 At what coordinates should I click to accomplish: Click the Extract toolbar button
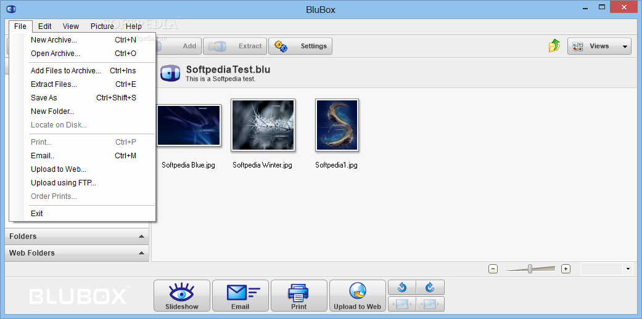point(235,46)
